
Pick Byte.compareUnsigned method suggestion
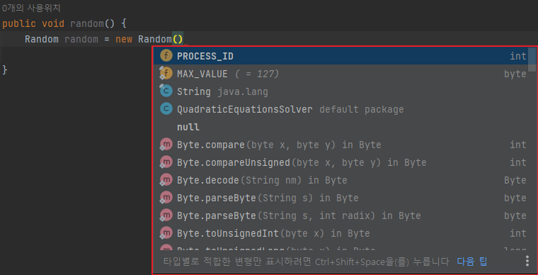(x=340, y=162)
